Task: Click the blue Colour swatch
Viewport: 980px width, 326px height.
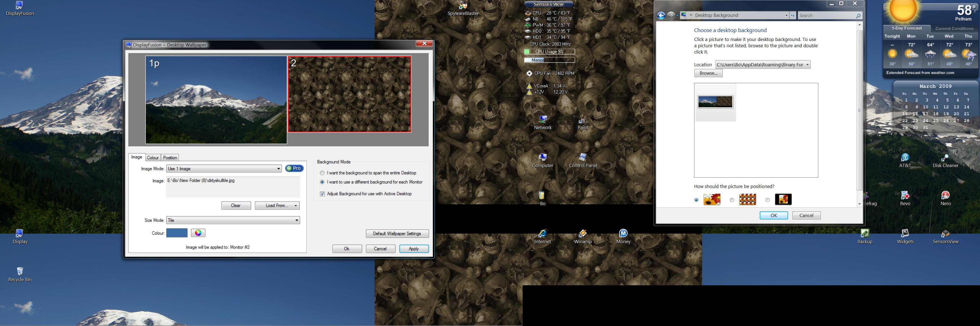Action: coord(177,233)
